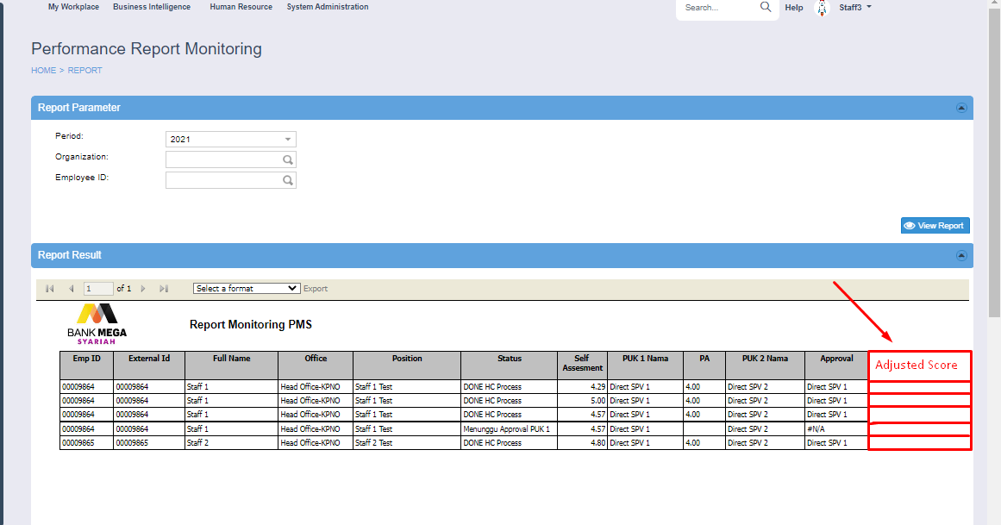Click the Position column header
This screenshot has height=525, width=1001.
click(x=407, y=366)
